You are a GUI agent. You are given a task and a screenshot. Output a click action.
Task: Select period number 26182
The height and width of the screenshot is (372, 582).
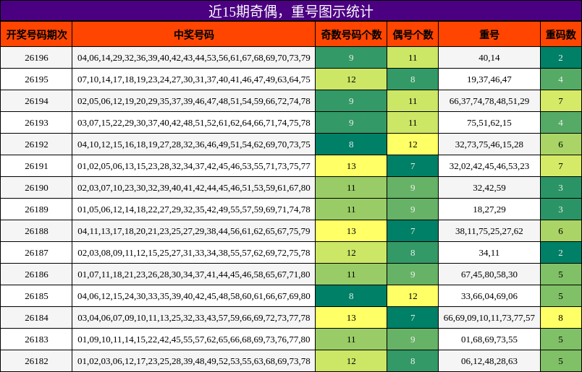tap(36, 361)
